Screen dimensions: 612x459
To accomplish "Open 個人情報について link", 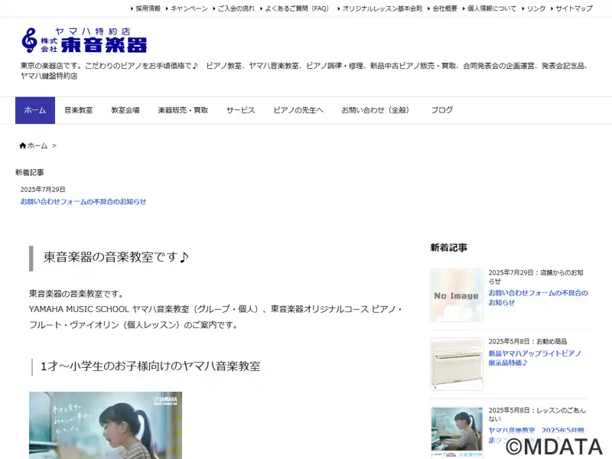I will tap(492, 8).
